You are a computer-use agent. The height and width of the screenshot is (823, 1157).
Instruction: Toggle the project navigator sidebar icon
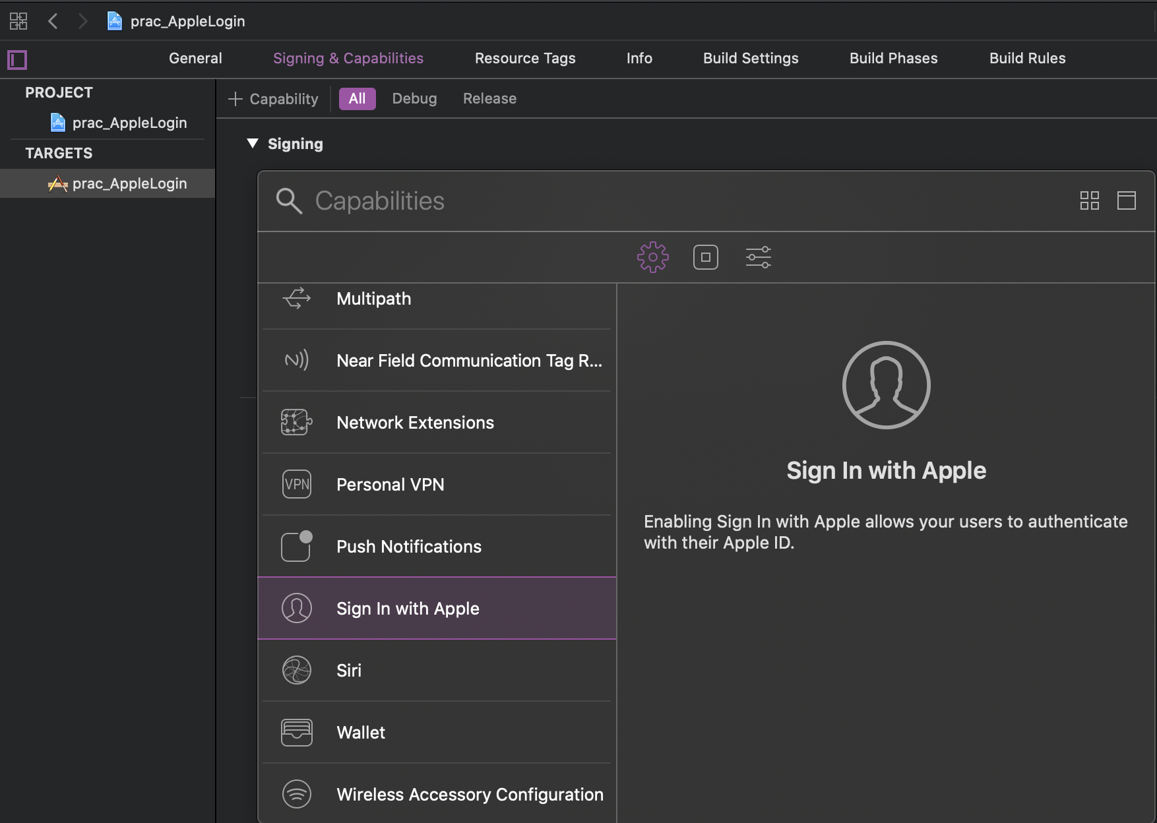coord(17,60)
